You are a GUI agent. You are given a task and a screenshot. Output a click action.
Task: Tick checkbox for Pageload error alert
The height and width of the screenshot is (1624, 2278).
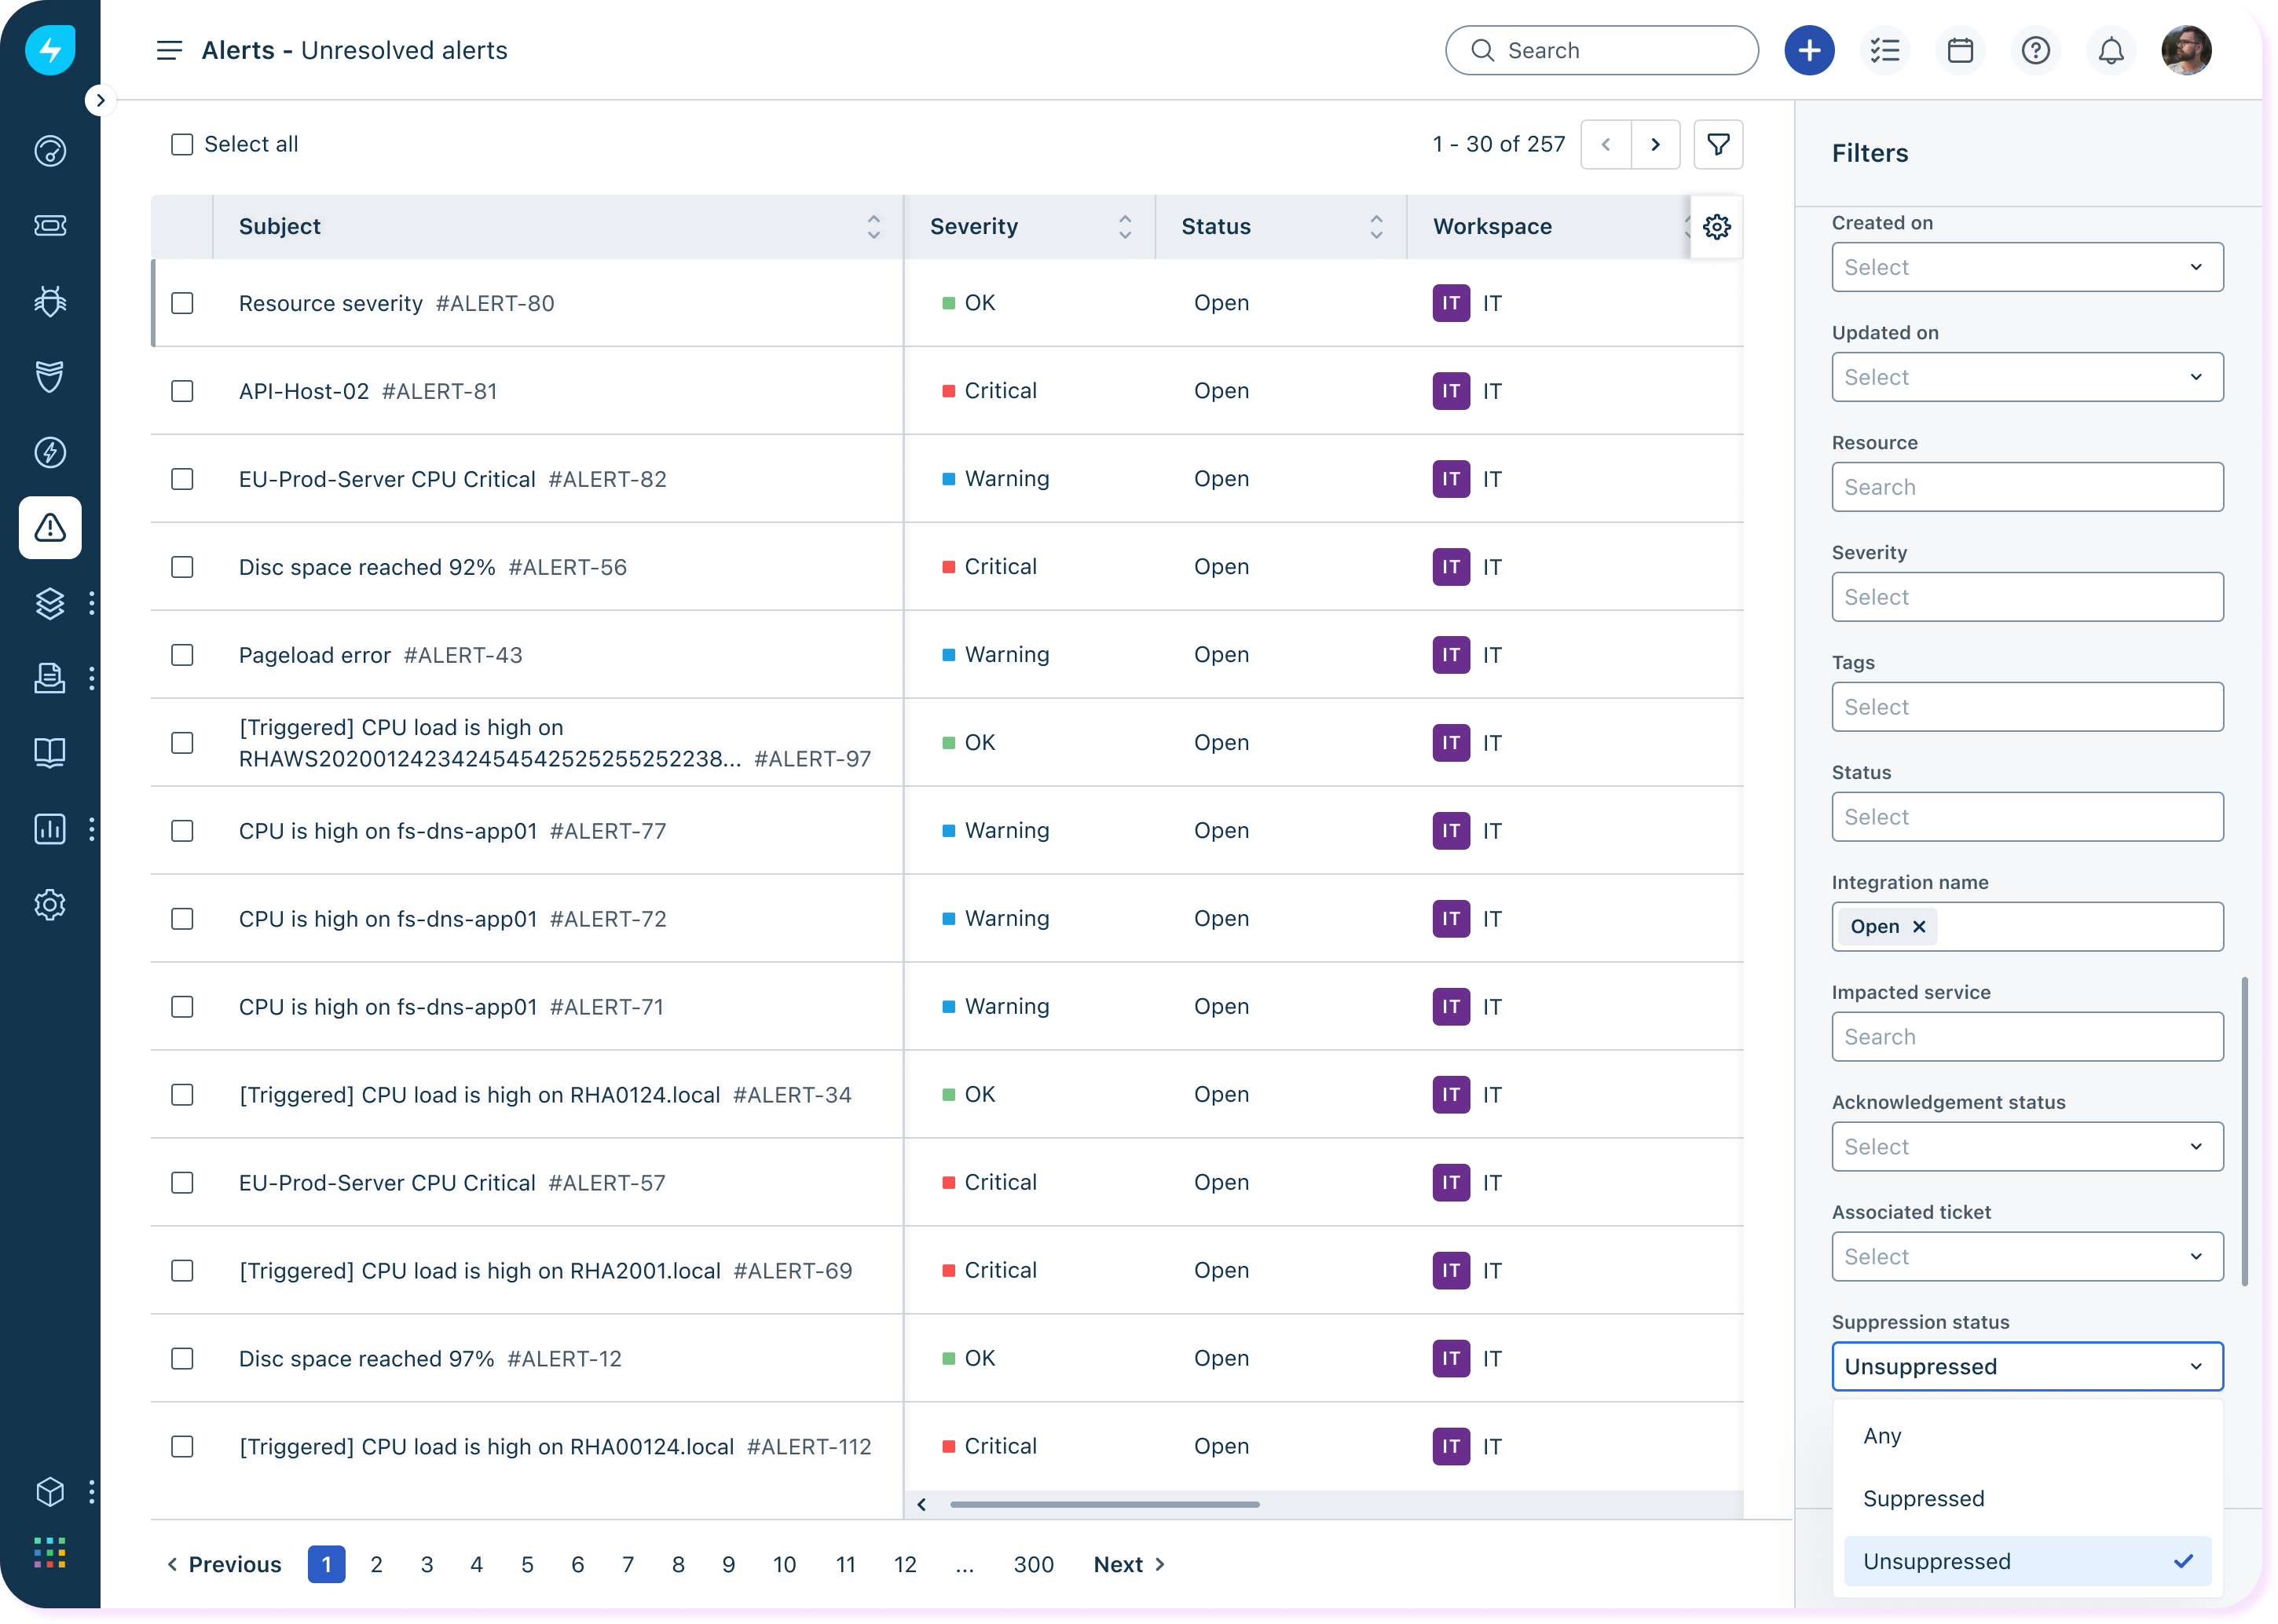tap(182, 655)
